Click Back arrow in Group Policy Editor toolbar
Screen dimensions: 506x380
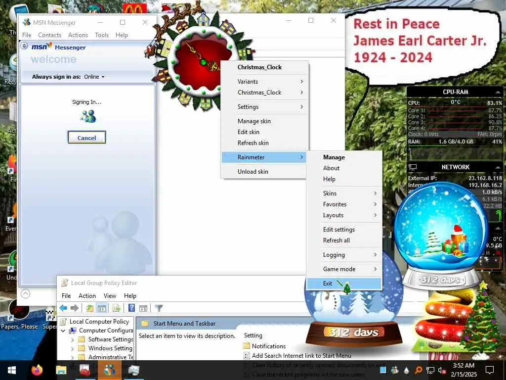63,308
